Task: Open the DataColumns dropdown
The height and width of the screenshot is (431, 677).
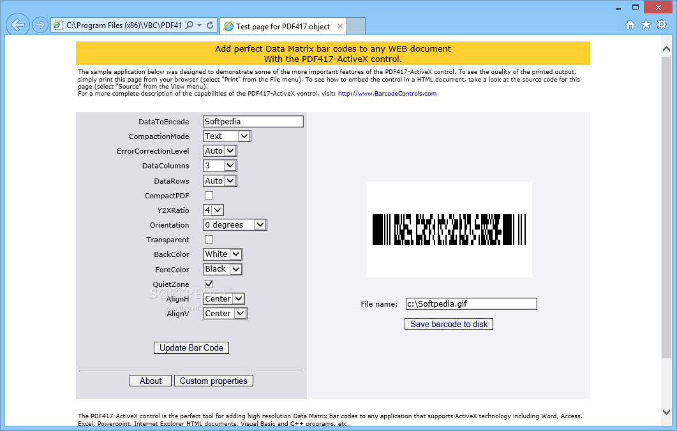Action: coord(219,166)
